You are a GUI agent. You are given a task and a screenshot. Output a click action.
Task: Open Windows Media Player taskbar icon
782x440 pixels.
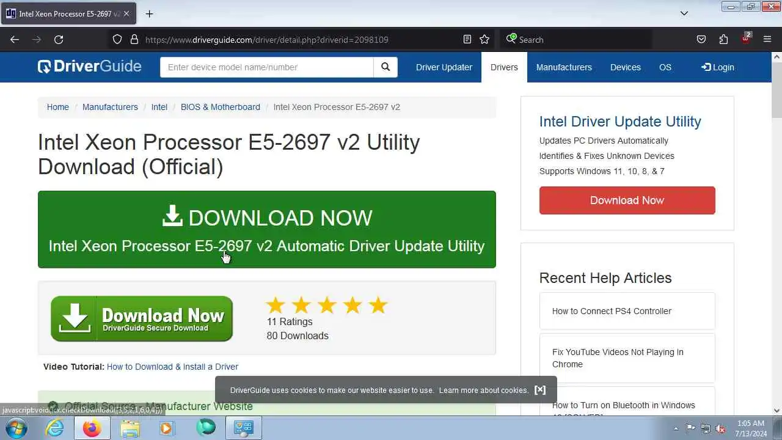coord(166,428)
